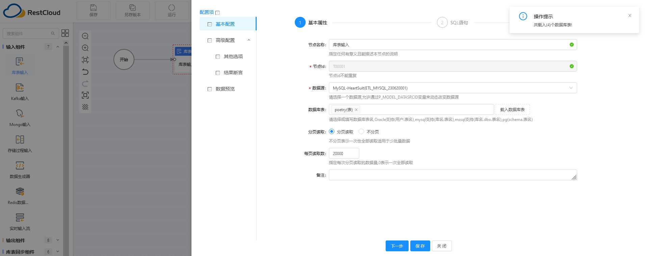Click the fit-to-screen canvas icon
The width and height of the screenshot is (645, 256).
85,95
